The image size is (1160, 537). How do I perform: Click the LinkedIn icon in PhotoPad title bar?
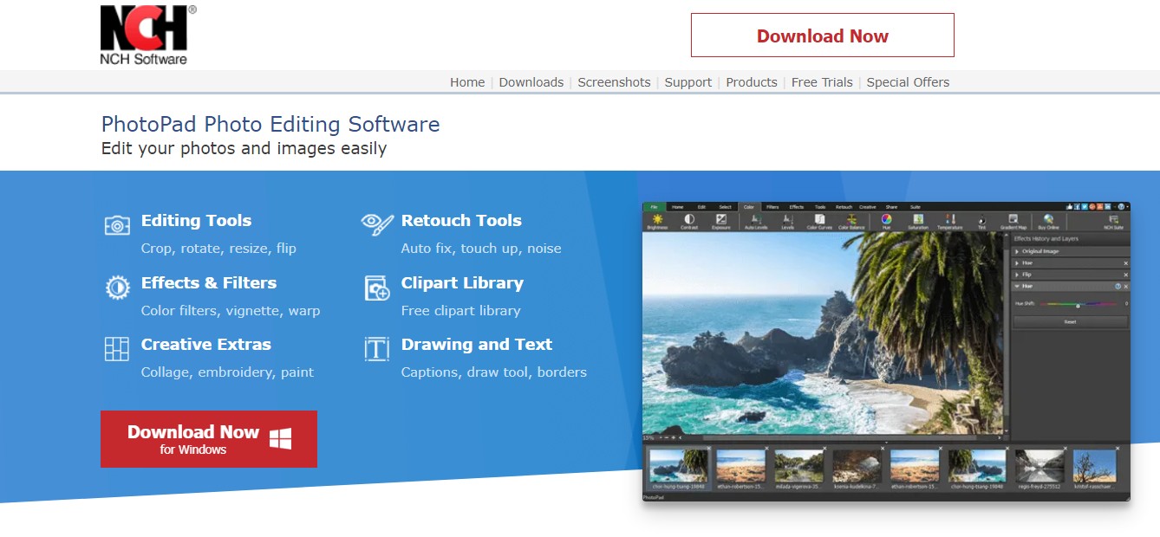coord(1107,207)
